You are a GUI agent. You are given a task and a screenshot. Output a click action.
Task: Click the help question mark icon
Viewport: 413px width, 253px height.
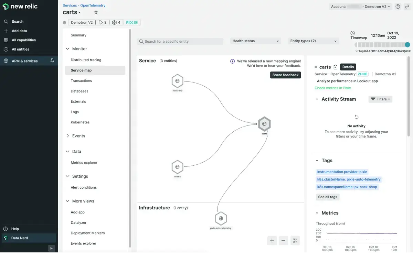click(398, 7)
